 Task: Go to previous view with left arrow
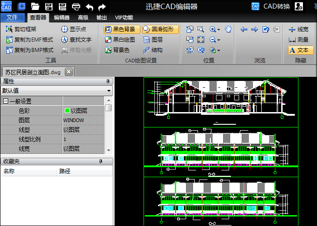(244, 29)
